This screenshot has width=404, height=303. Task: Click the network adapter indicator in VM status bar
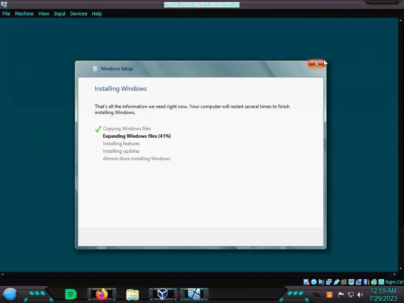tap(329, 282)
